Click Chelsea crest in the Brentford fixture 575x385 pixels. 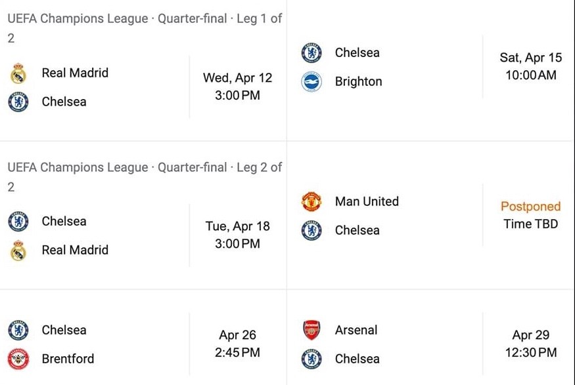[x=18, y=330]
